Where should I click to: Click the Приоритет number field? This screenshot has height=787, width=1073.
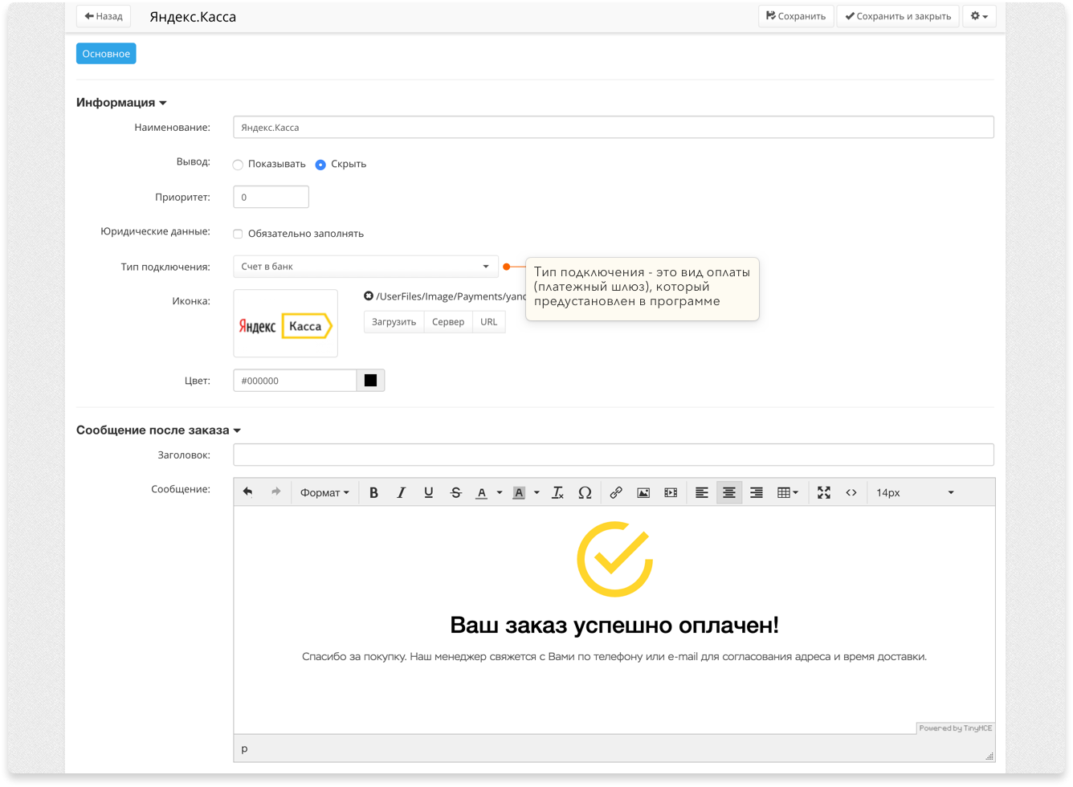point(271,197)
